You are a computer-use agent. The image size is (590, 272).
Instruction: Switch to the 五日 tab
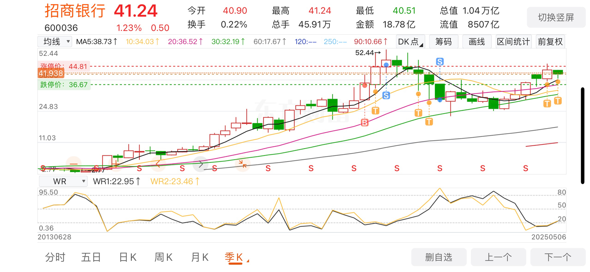coord(91,257)
